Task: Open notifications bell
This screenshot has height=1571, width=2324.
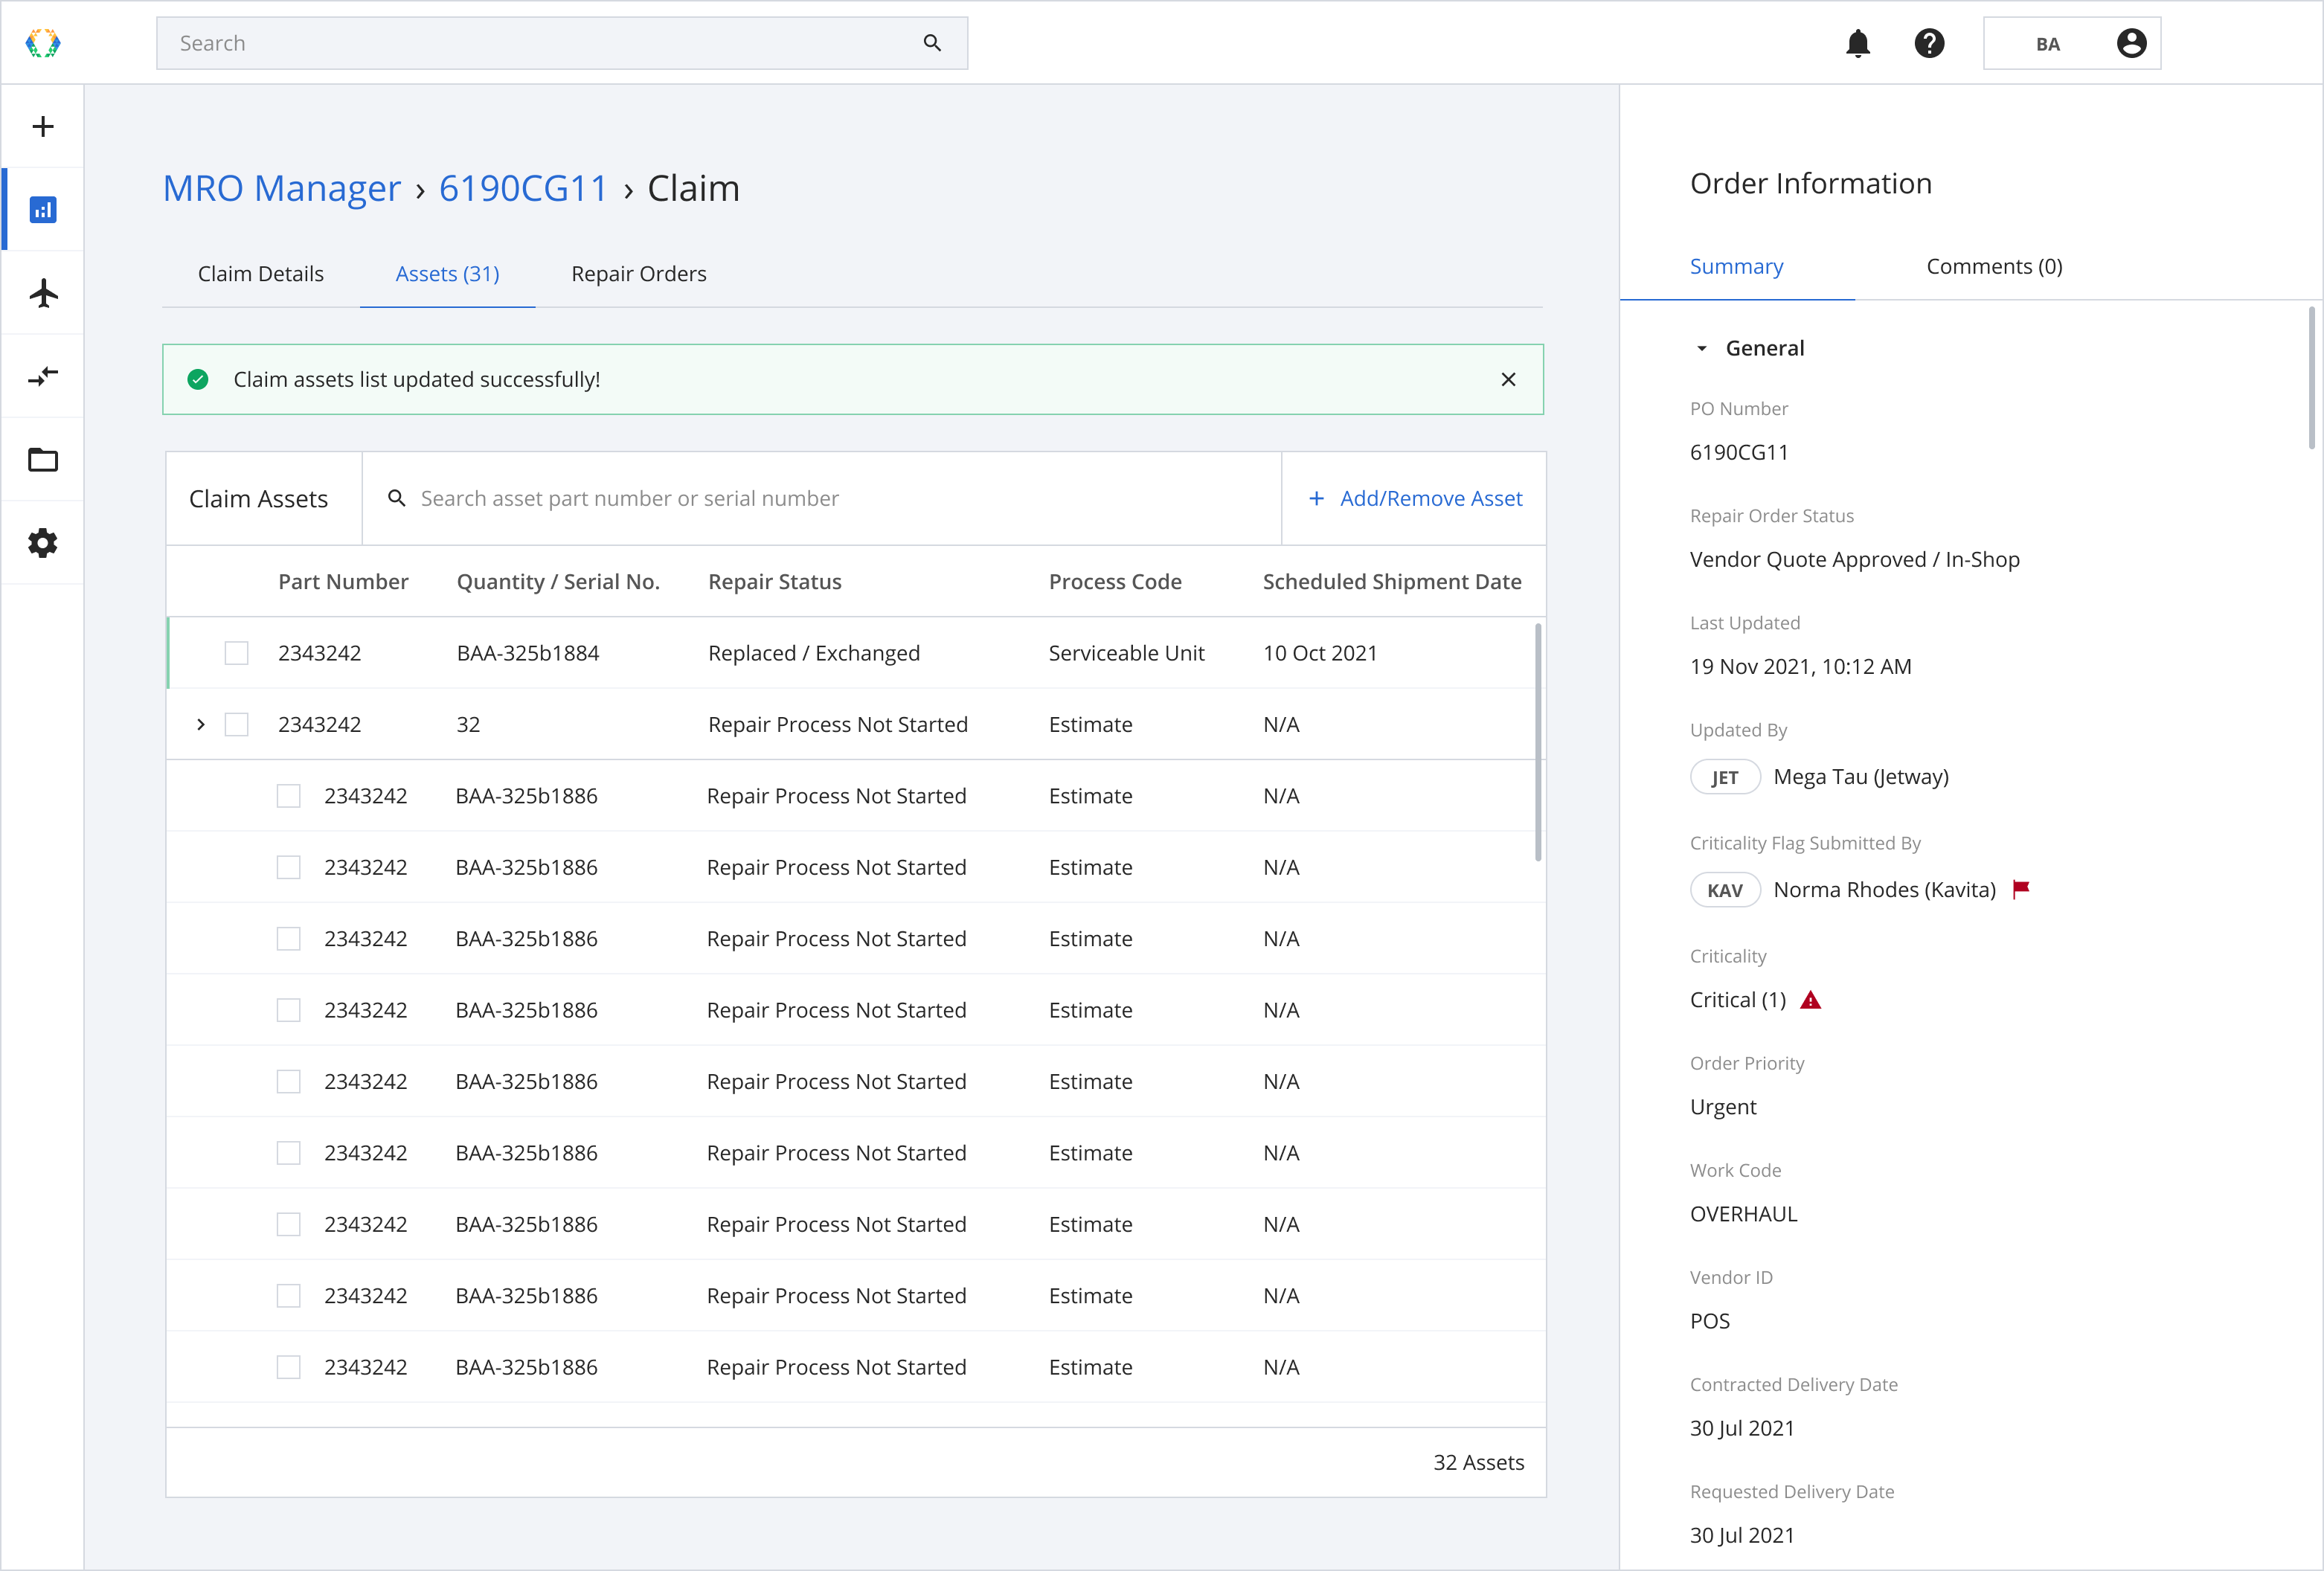Action: click(1857, 43)
